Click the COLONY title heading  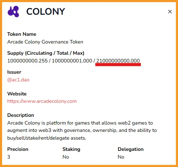click(x=46, y=12)
